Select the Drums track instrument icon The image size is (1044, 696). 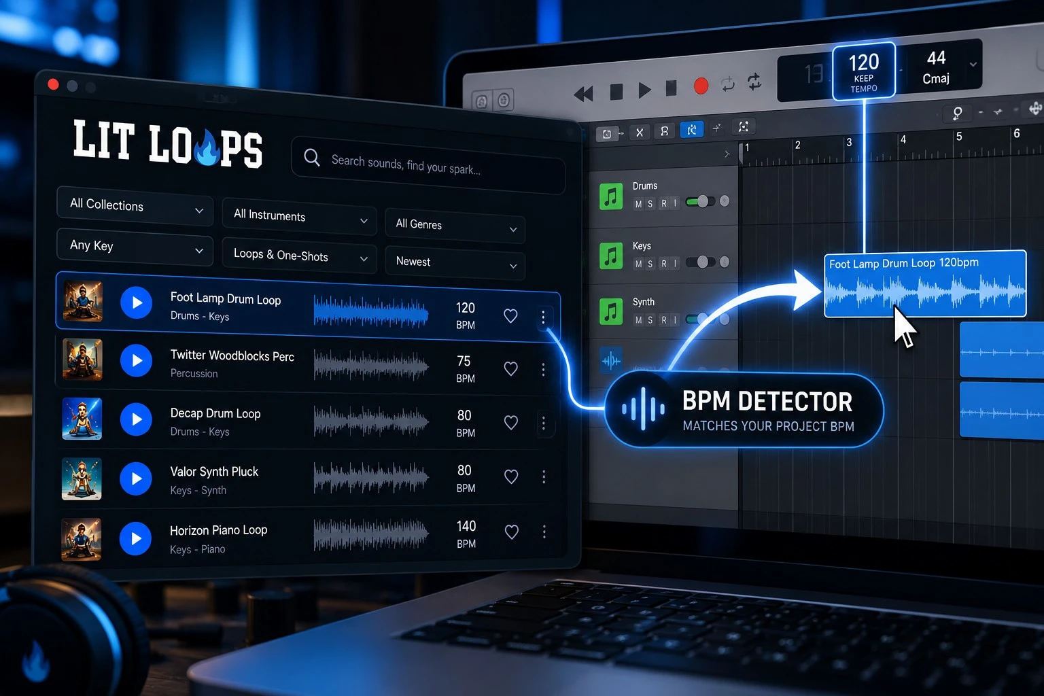611,196
